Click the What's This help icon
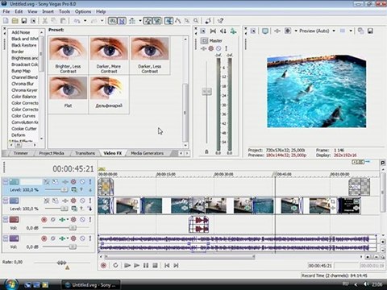 coord(220,21)
